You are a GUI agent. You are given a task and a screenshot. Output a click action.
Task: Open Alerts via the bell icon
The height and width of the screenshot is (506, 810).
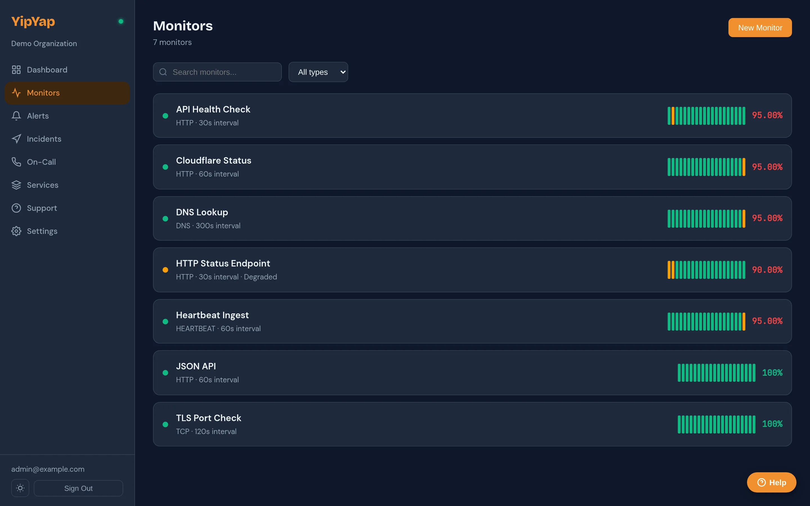coord(16,116)
